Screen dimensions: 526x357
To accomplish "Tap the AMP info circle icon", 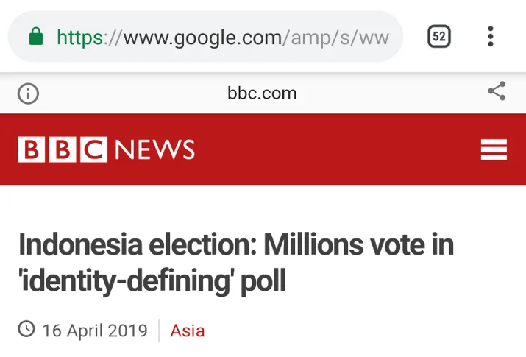I will click(28, 93).
